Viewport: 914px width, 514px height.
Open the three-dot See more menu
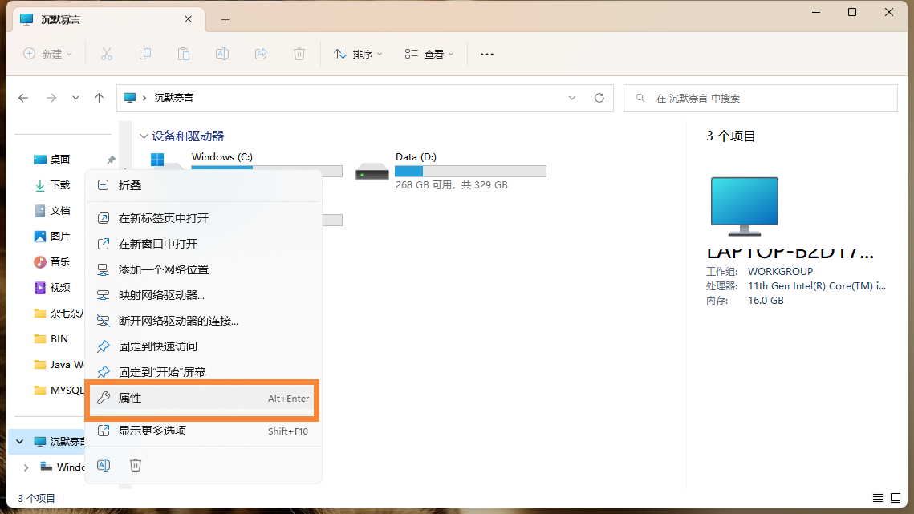click(487, 55)
